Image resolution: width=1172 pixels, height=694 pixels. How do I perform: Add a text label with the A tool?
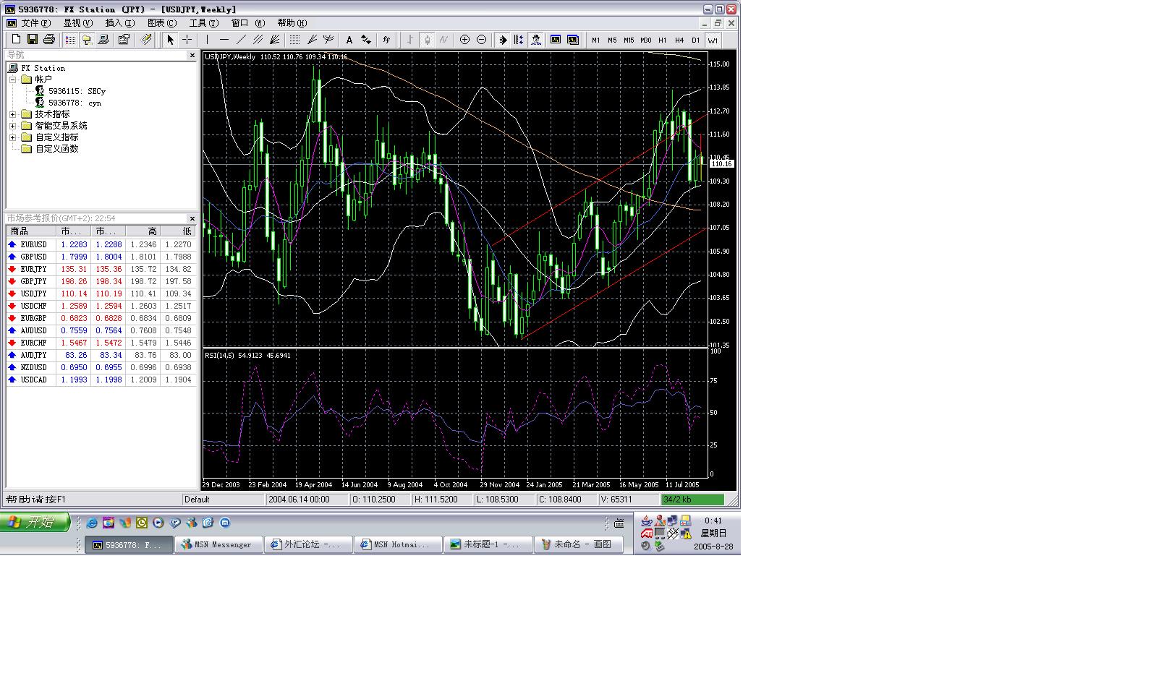pos(349,40)
